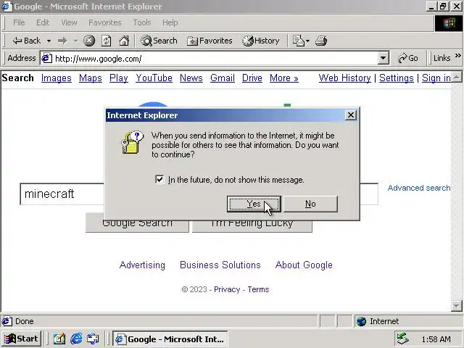
Task: Open the History pane from toolbar
Action: tap(261, 41)
